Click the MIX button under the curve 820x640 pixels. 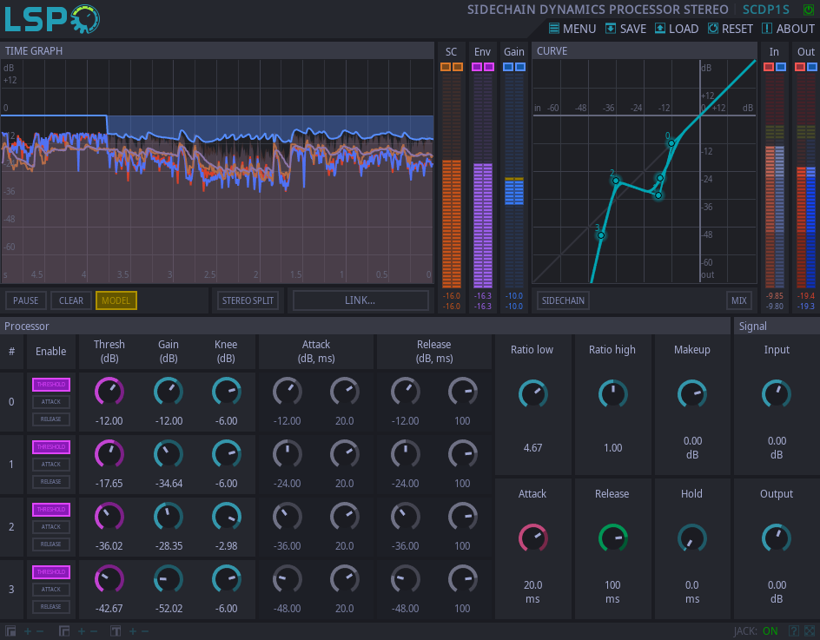[x=739, y=300]
